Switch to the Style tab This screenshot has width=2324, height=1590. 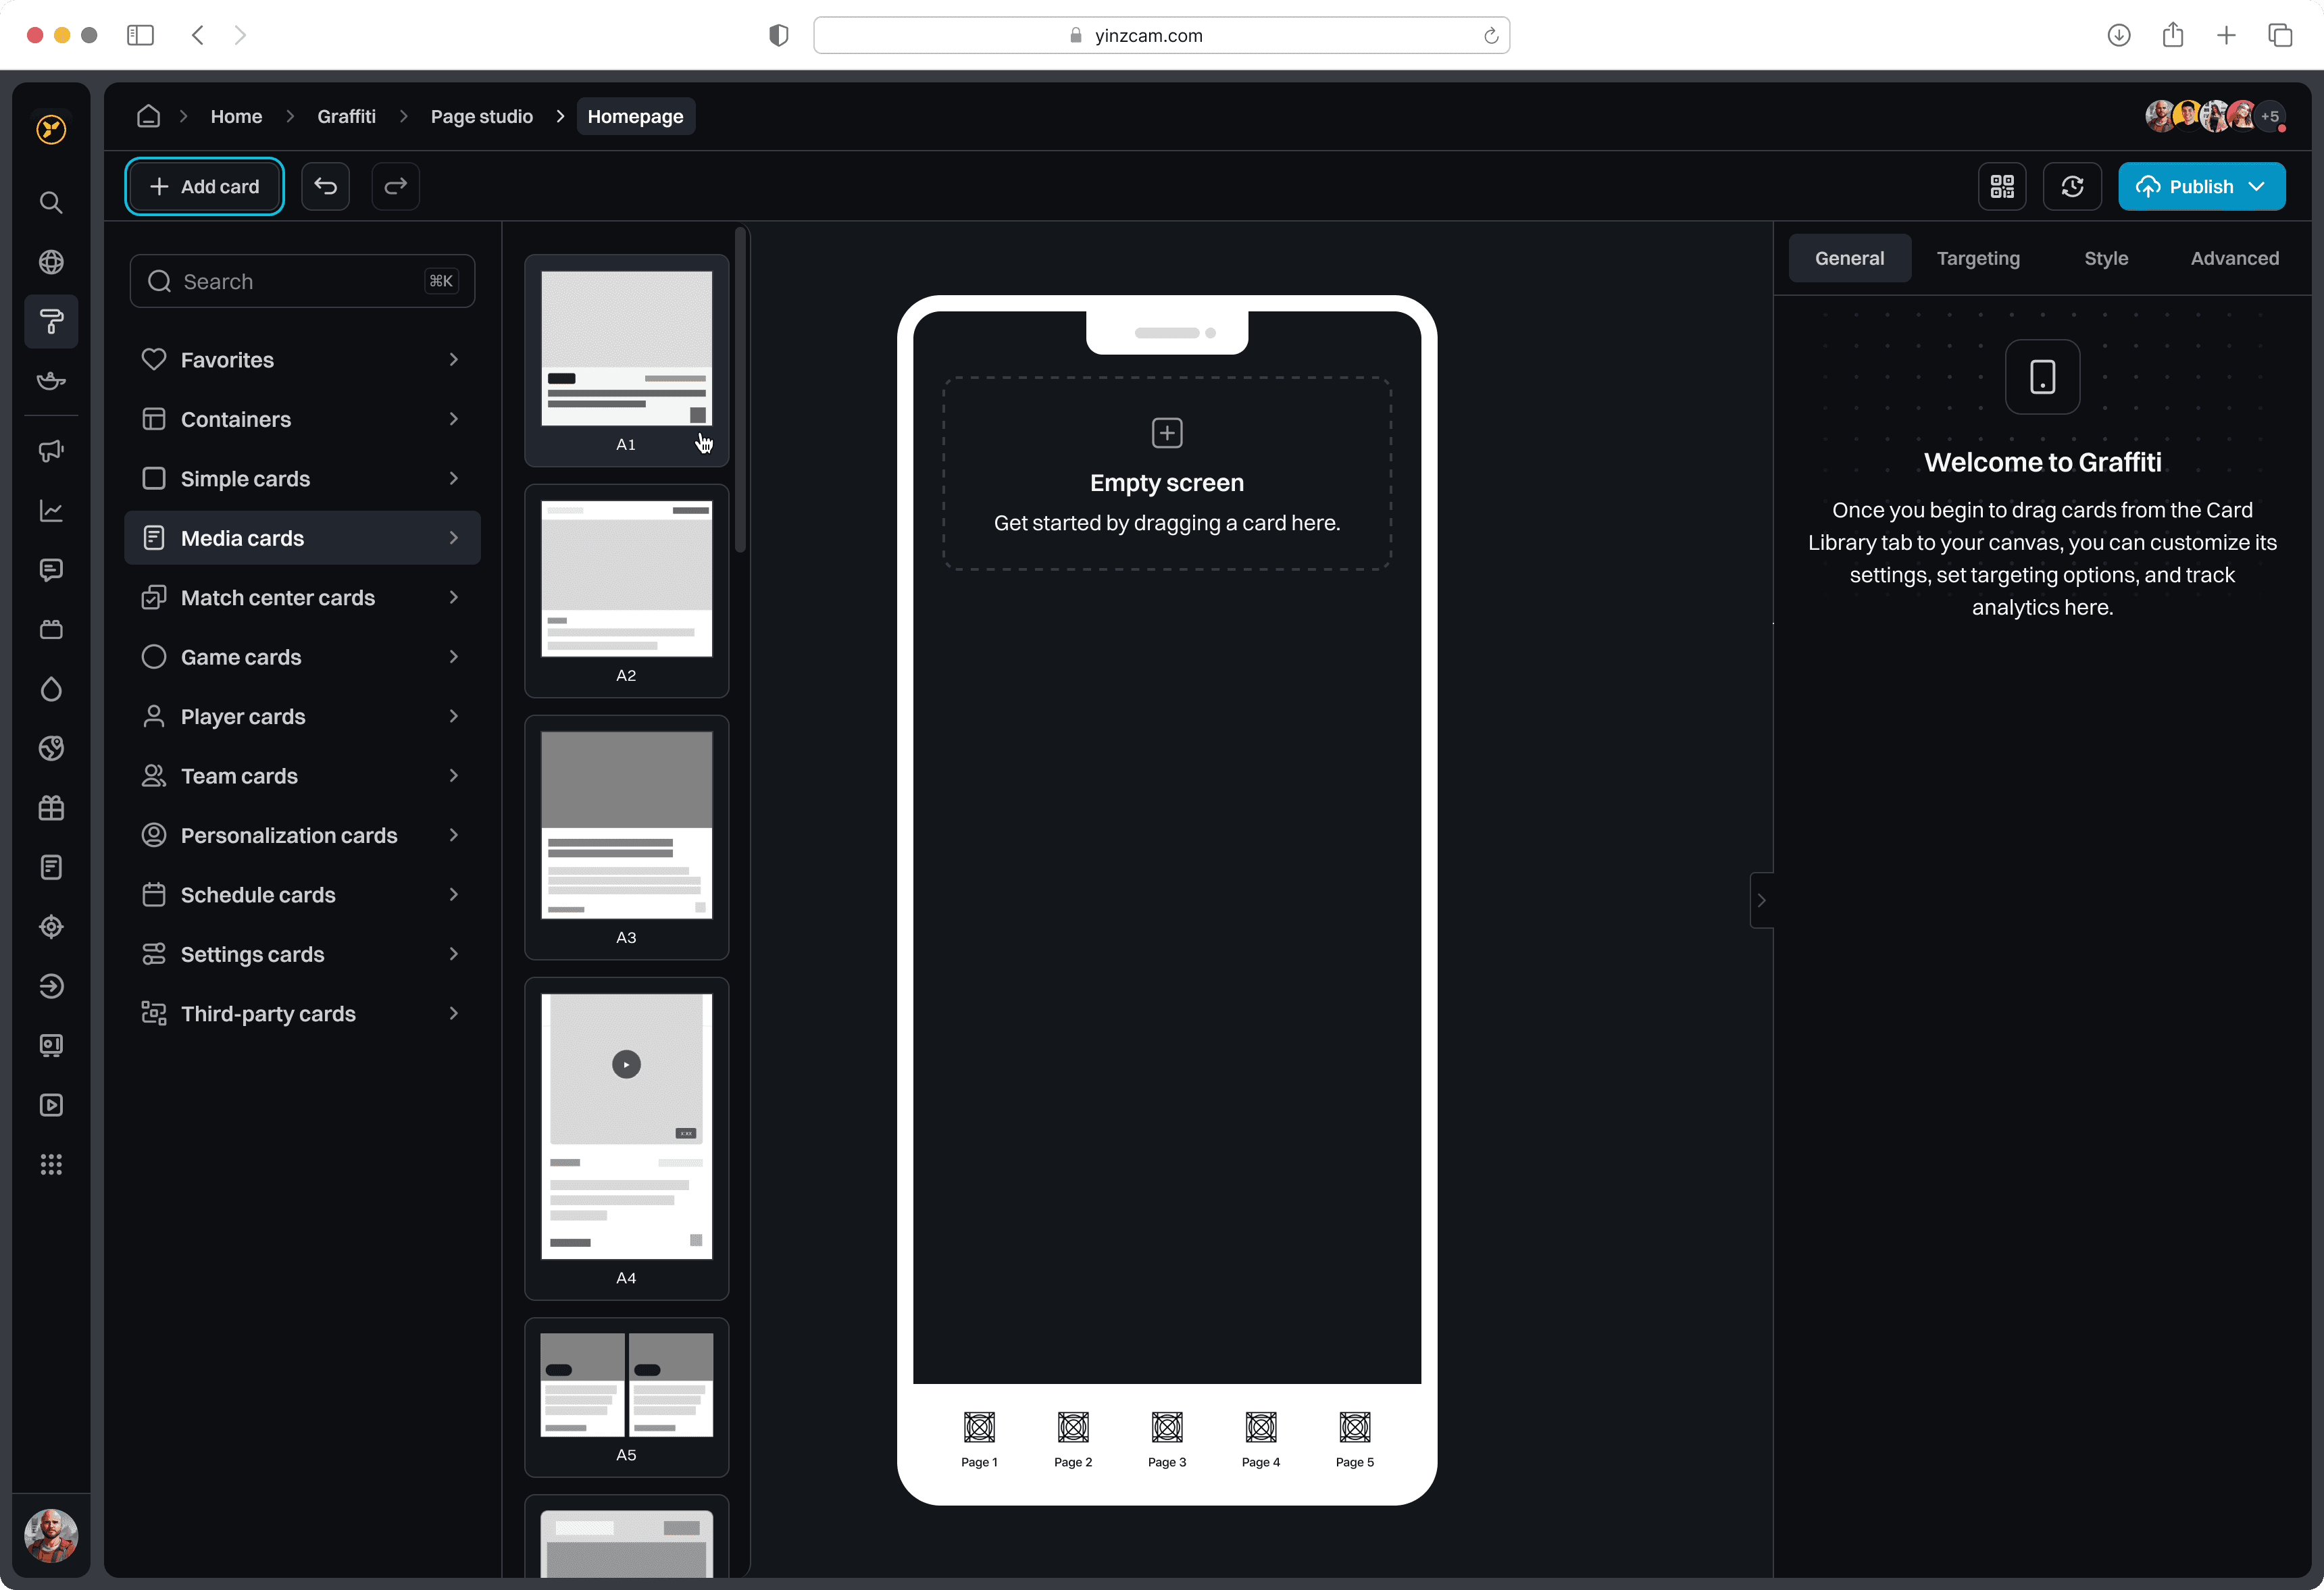pos(2105,258)
